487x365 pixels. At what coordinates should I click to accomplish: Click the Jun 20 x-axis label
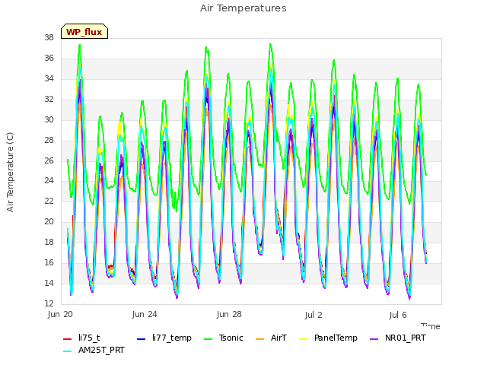click(x=60, y=314)
